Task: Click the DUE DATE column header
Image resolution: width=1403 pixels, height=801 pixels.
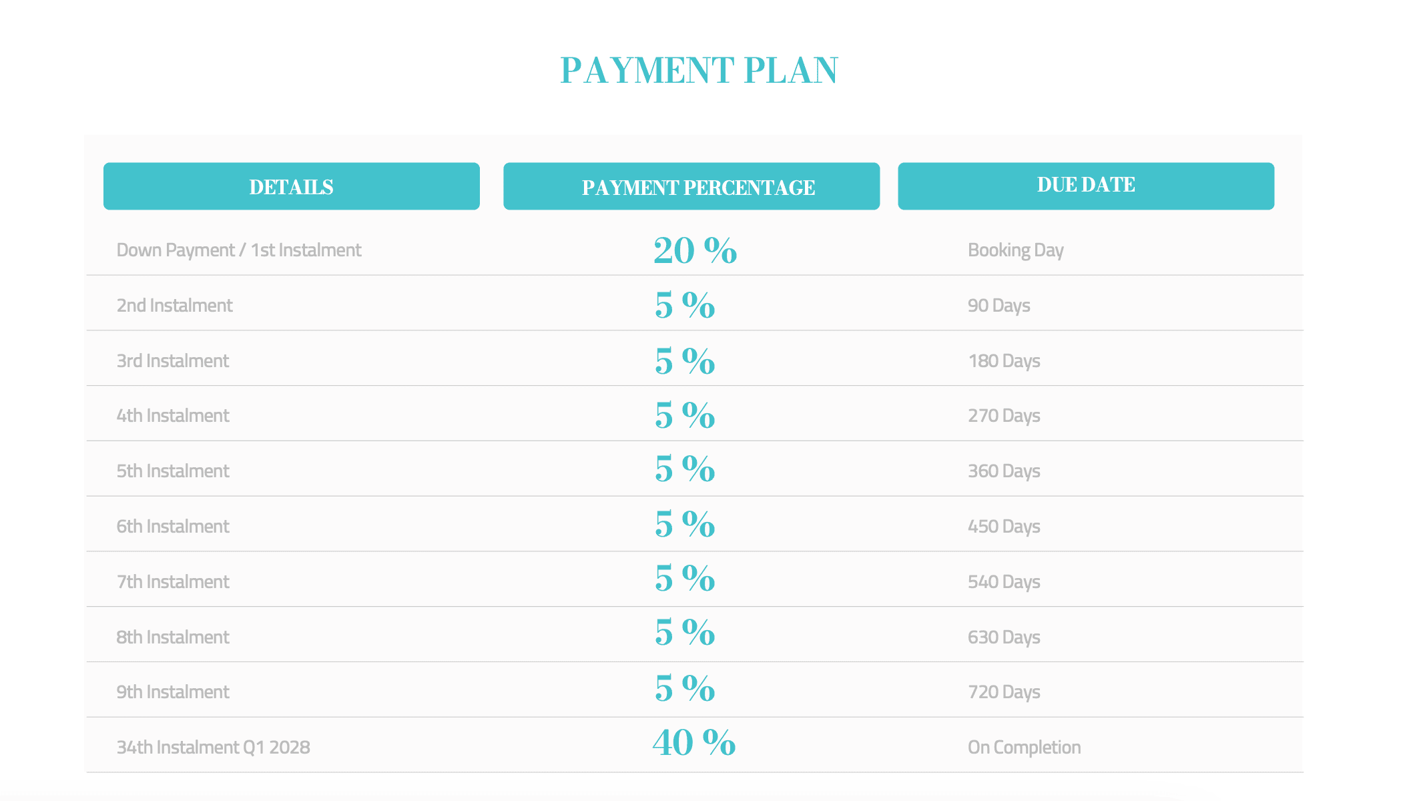Action: (x=1085, y=185)
